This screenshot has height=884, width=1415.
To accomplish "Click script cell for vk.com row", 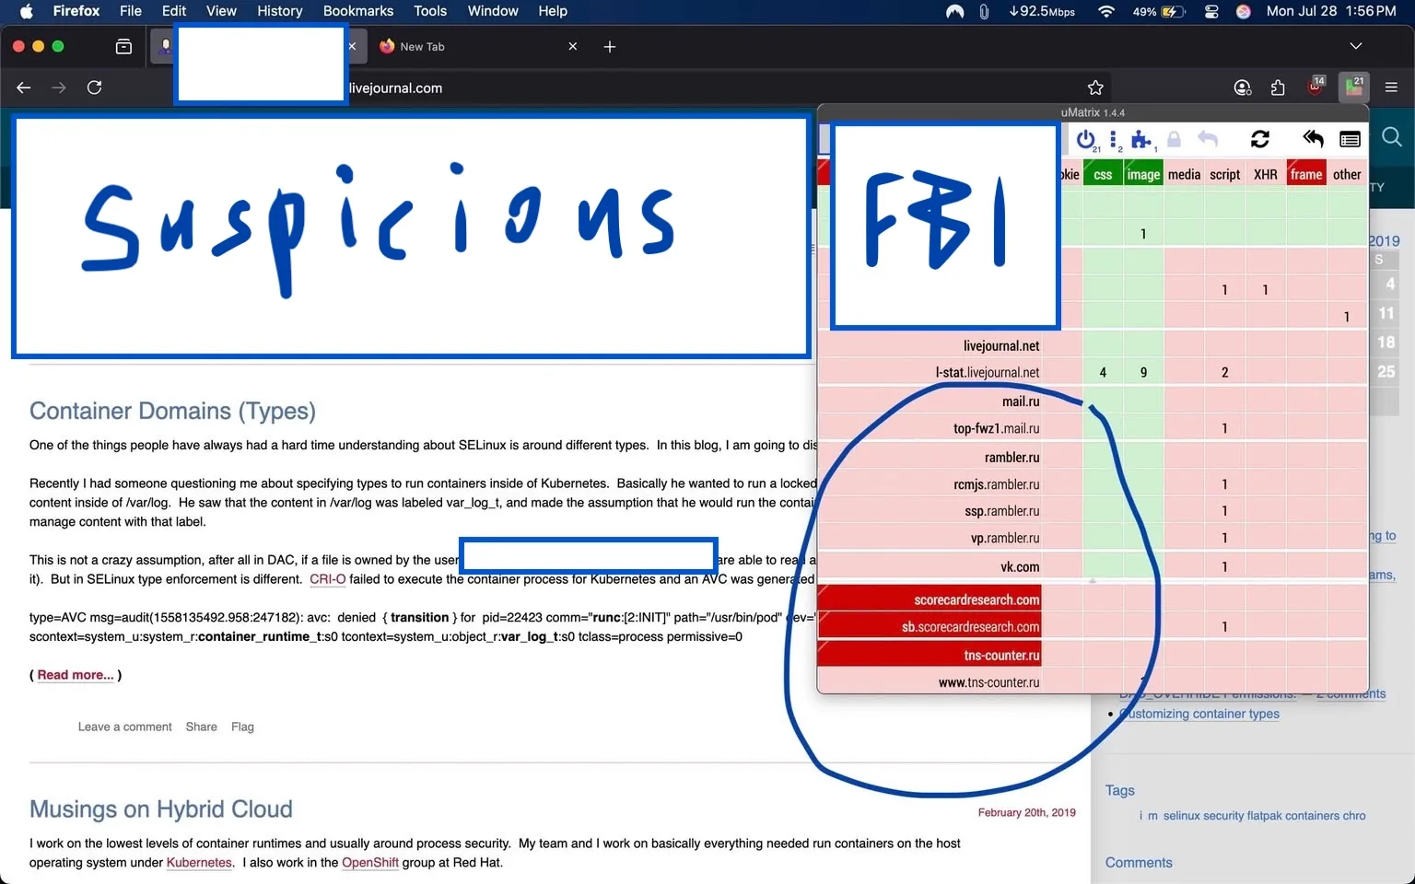I will coord(1224,567).
